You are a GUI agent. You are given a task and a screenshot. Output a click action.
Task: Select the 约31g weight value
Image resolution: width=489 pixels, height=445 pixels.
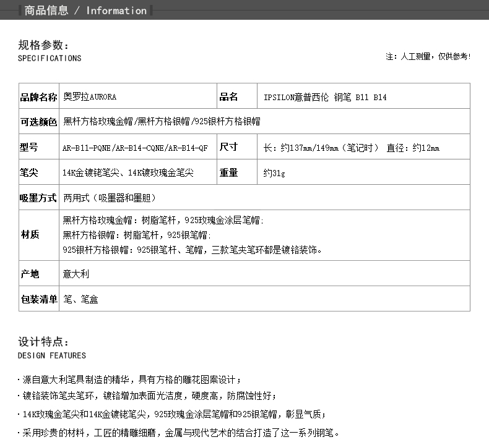coord(274,173)
